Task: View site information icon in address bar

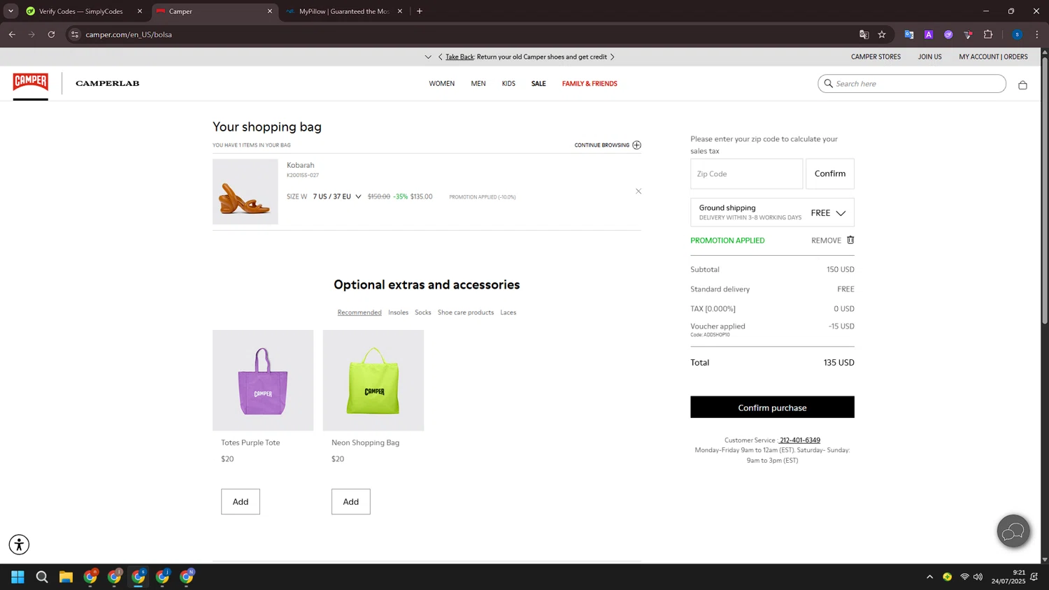Action: (x=75, y=34)
